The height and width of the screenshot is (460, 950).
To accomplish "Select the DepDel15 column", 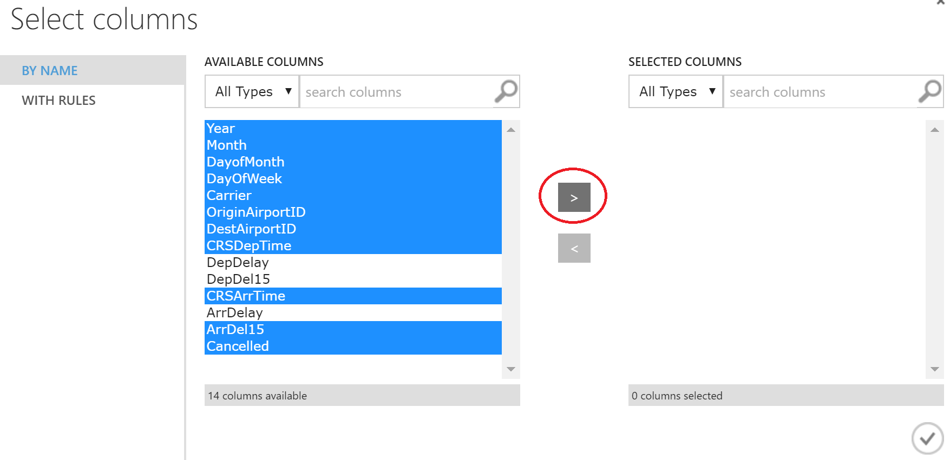I will click(x=239, y=279).
